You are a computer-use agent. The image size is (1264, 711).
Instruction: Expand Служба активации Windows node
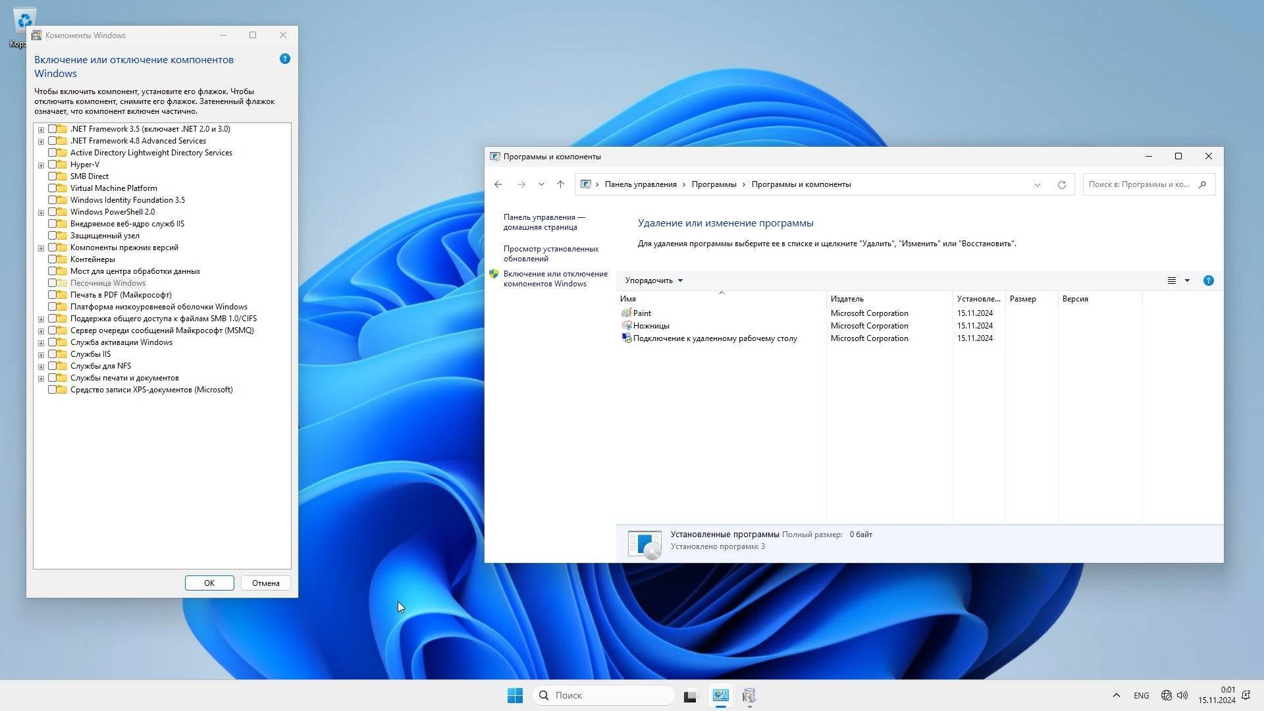coord(41,343)
